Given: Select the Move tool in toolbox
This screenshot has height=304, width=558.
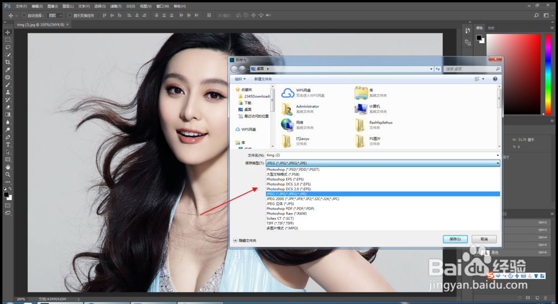Looking at the screenshot, I should [8, 32].
